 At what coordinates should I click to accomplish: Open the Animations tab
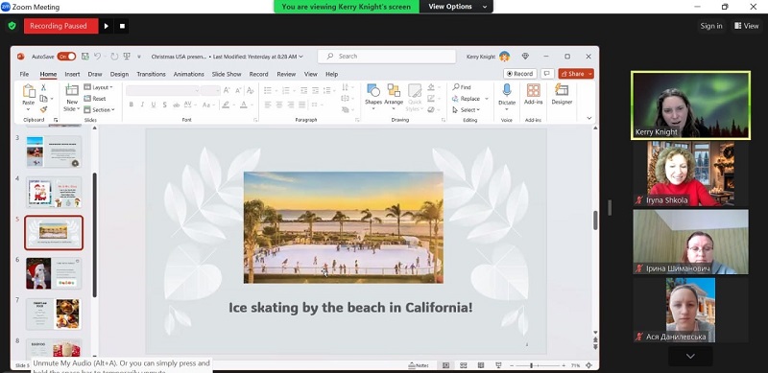188,74
